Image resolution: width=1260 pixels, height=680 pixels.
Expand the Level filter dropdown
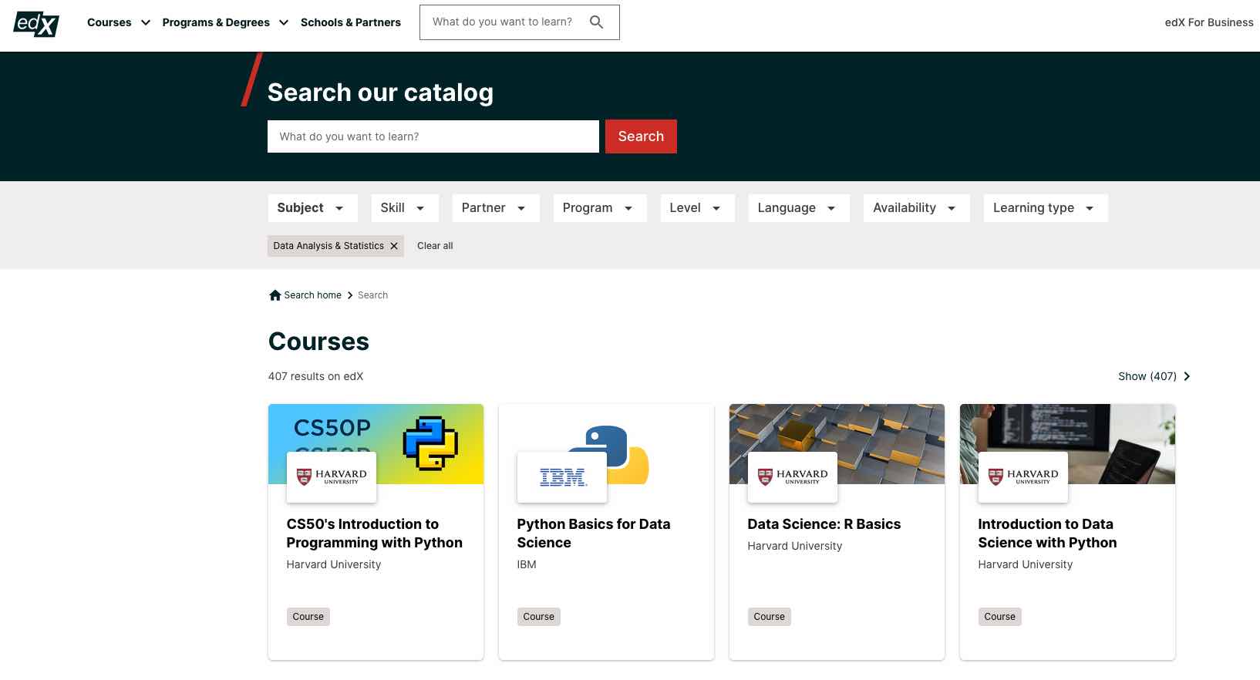696,208
